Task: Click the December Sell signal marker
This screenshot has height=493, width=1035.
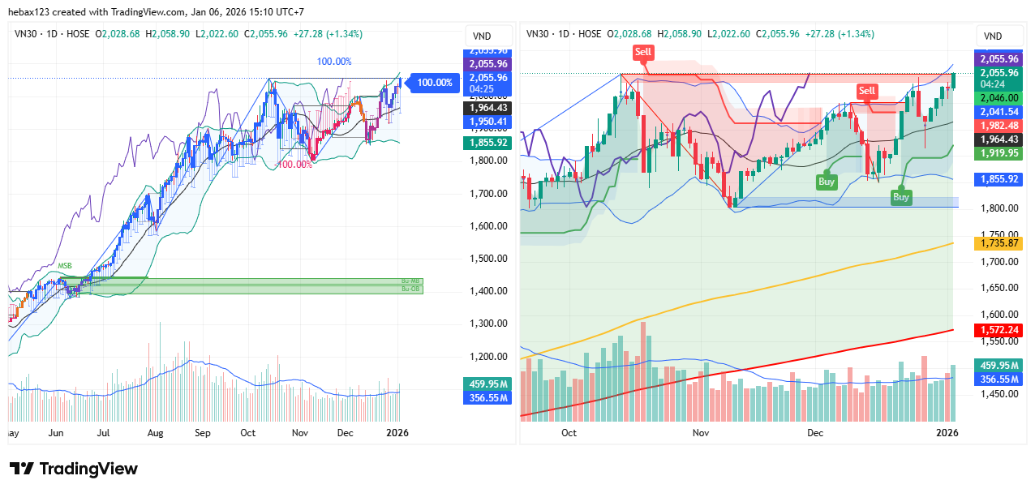Action: 867,90
